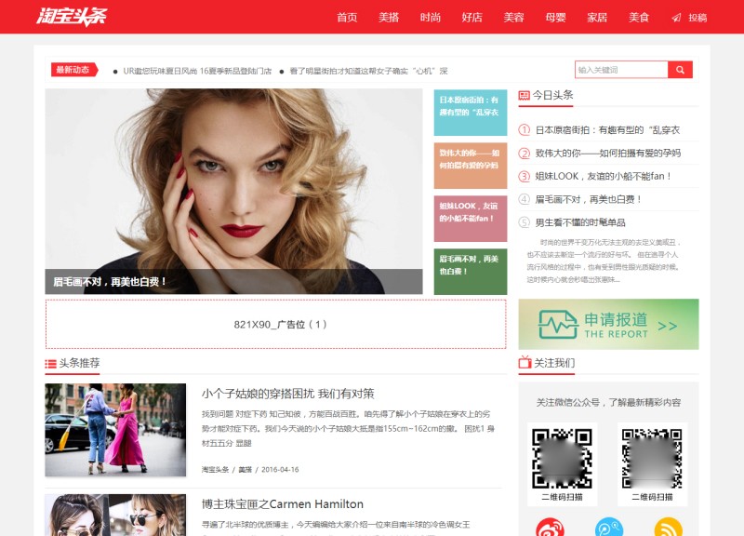Click the 头条推荐 list icon
Viewport: 744px width, 536px height.
50,364
